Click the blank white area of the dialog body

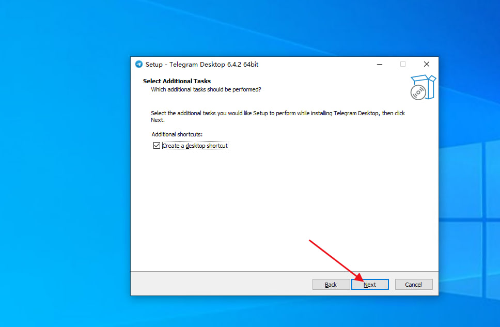284,207
